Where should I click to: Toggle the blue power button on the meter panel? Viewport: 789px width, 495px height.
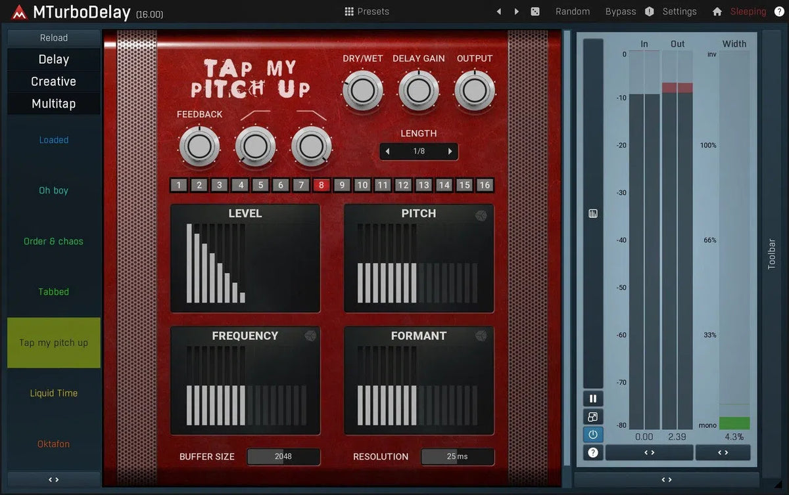point(592,434)
